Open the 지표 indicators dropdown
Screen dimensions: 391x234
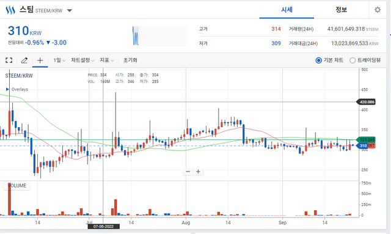click(107, 60)
